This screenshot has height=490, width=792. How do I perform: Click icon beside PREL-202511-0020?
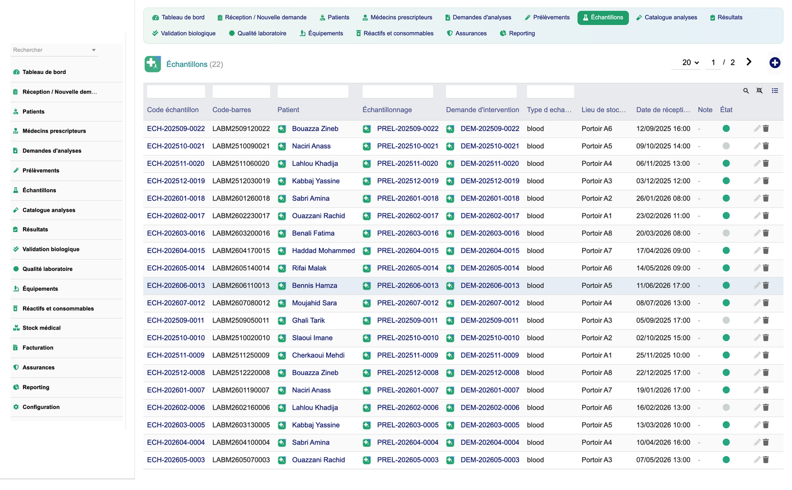[367, 164]
